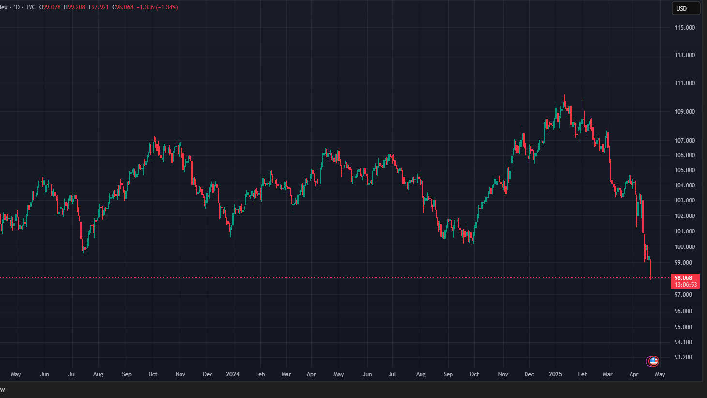Click the 111.000 price axis label

(x=685, y=83)
